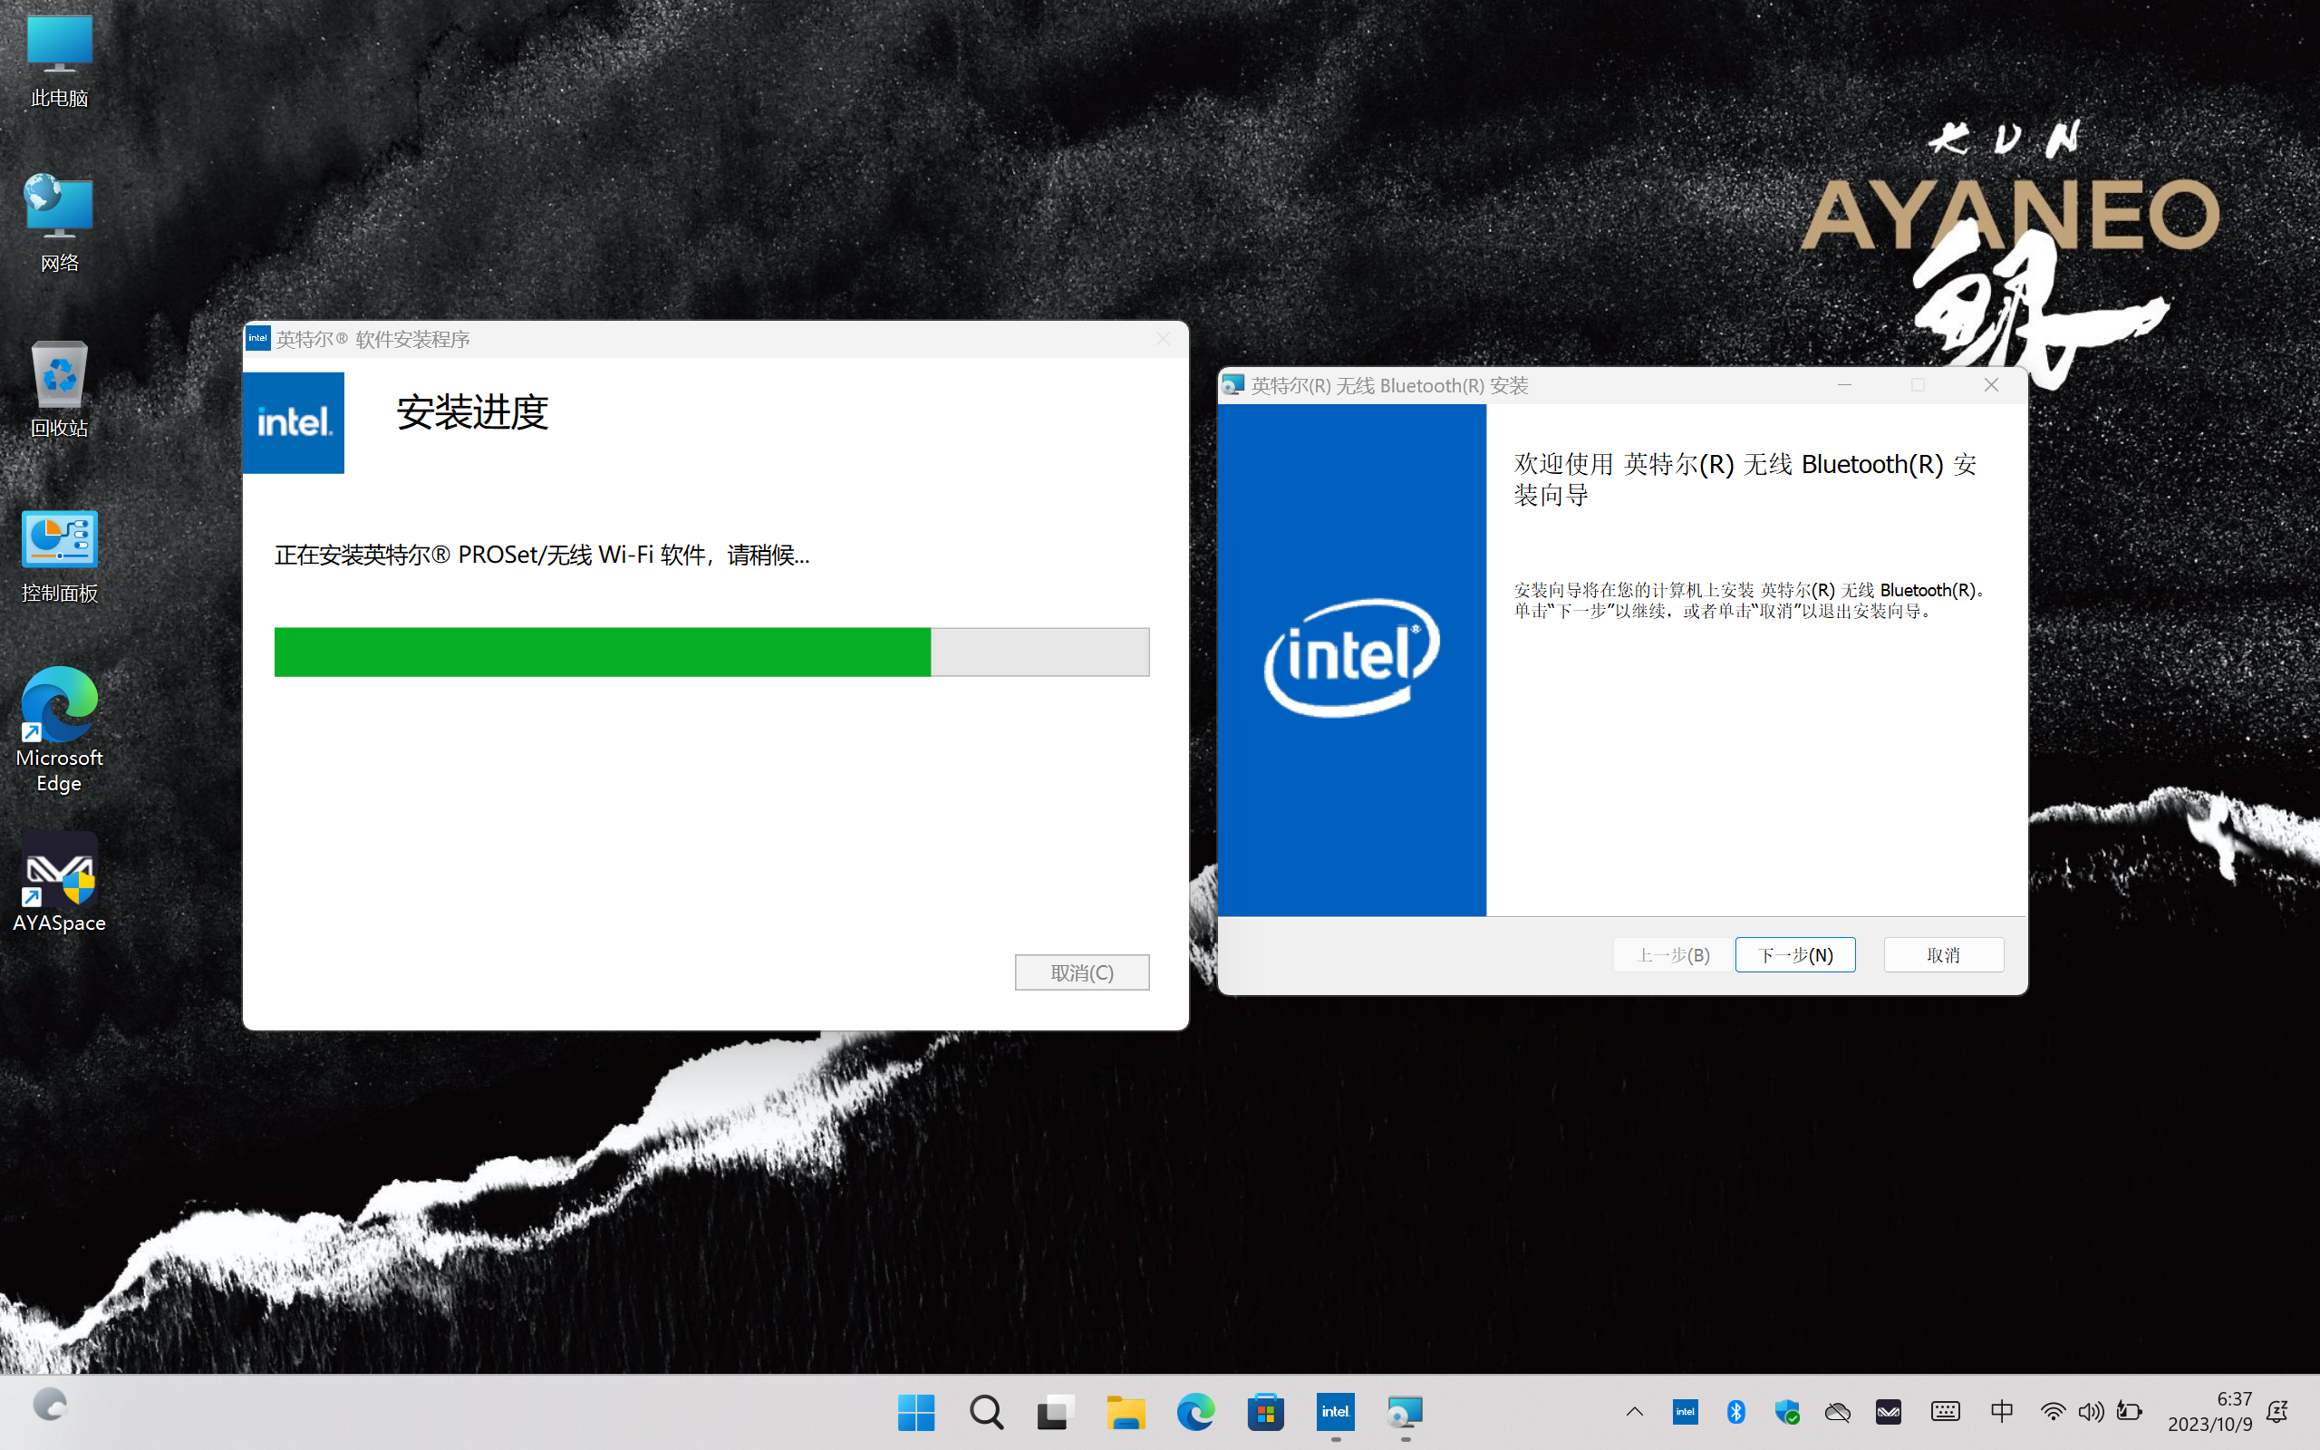Click 取消 in the Bluetooth setup wizard
Screen dimensions: 2320x1450
pyautogui.click(x=1943, y=955)
